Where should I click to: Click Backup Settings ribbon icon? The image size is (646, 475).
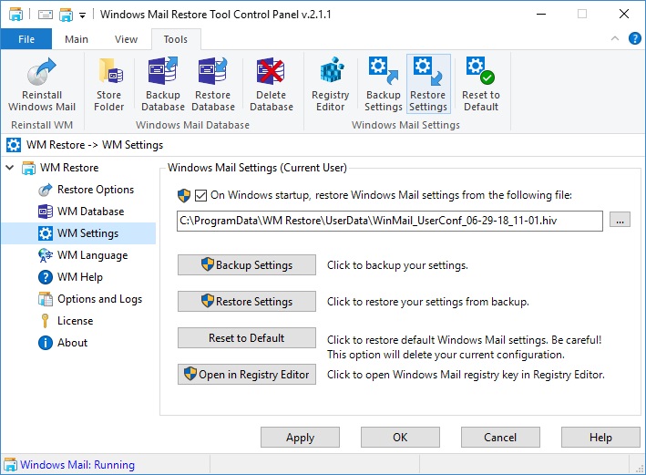click(384, 84)
